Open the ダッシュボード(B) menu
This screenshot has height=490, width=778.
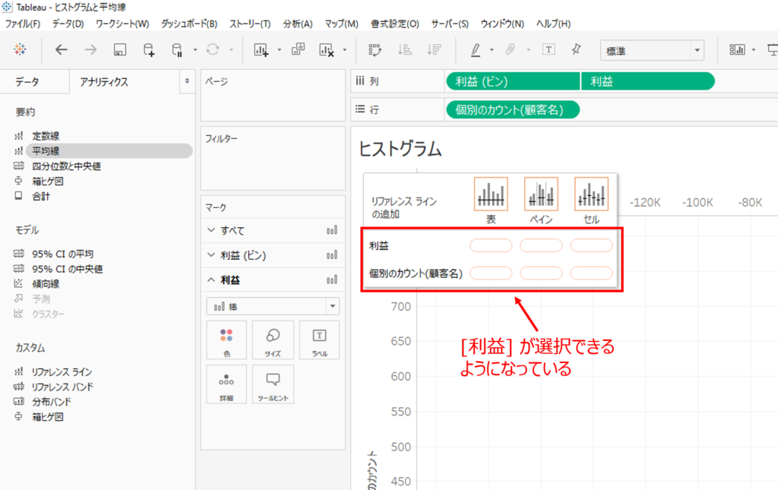(189, 24)
